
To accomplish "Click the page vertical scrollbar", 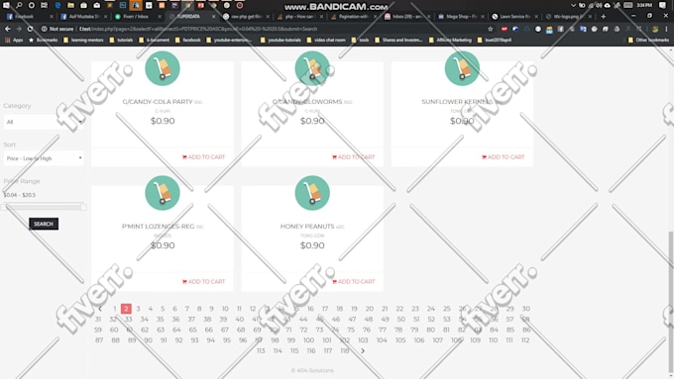I will (670, 301).
